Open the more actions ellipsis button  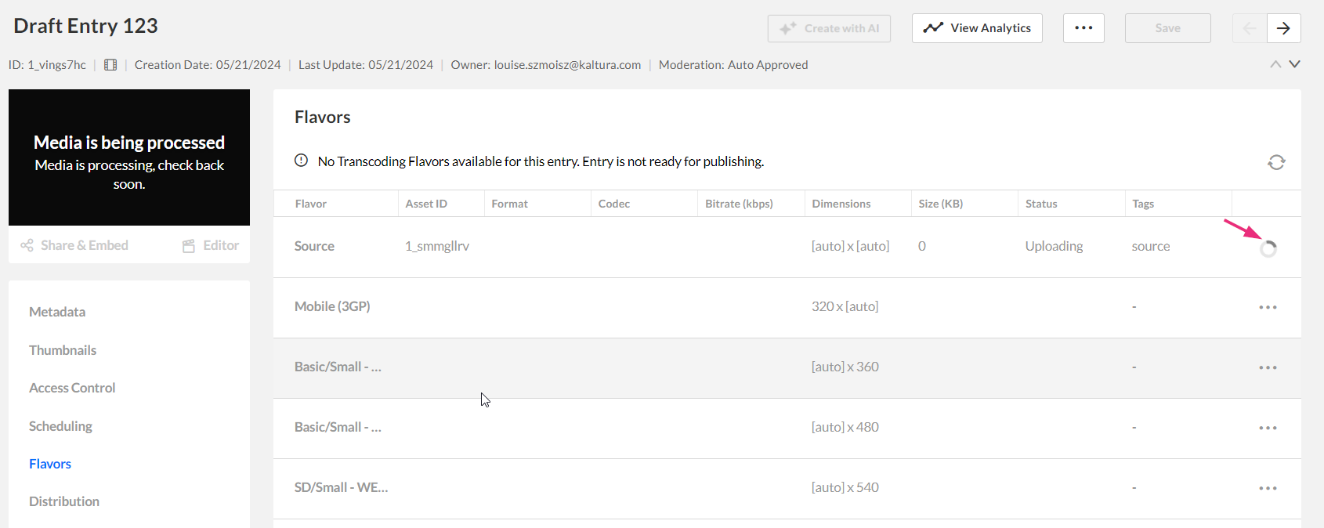point(1083,28)
